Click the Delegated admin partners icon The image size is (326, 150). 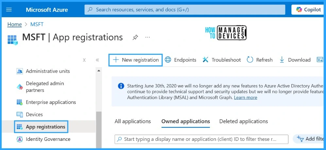(x=20, y=87)
